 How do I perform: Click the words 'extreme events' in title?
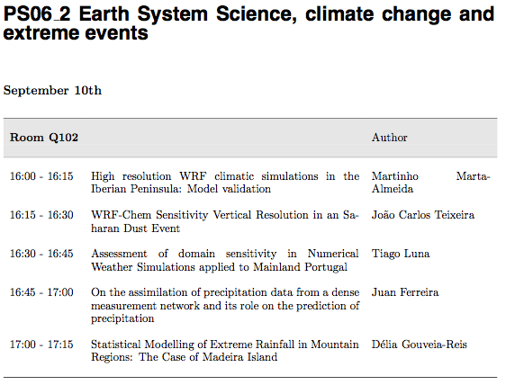(76, 33)
